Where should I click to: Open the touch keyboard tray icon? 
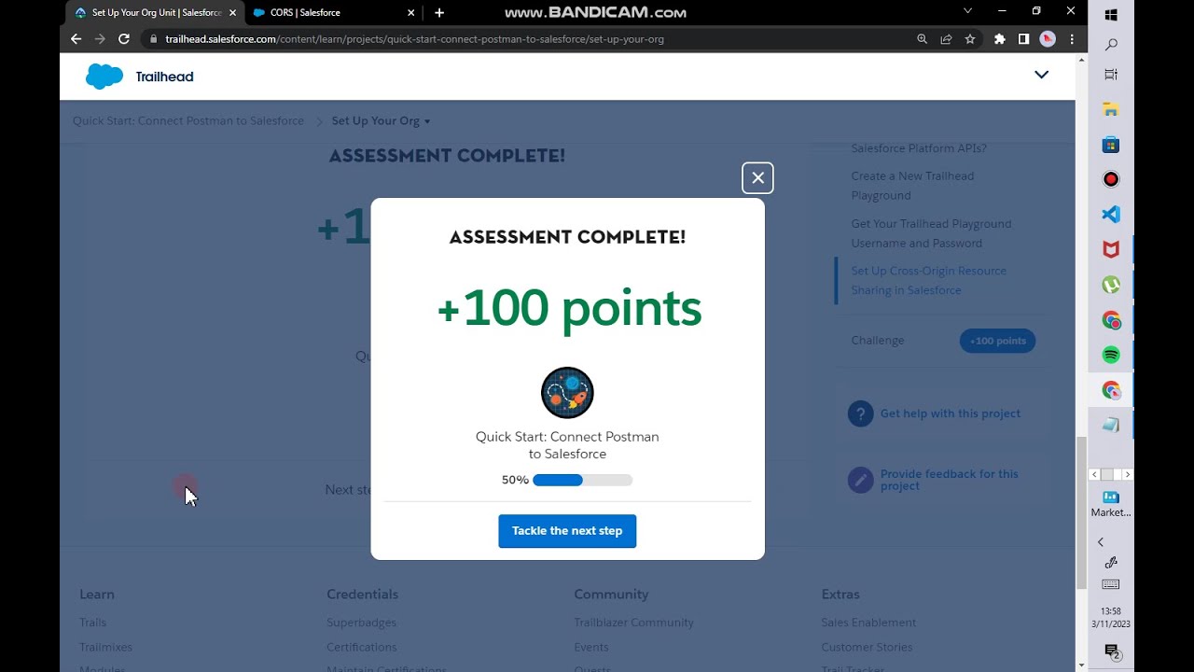click(1110, 584)
